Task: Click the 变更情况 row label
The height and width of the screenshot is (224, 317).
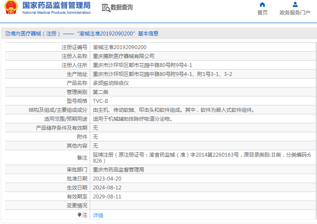Action: (x=77, y=206)
